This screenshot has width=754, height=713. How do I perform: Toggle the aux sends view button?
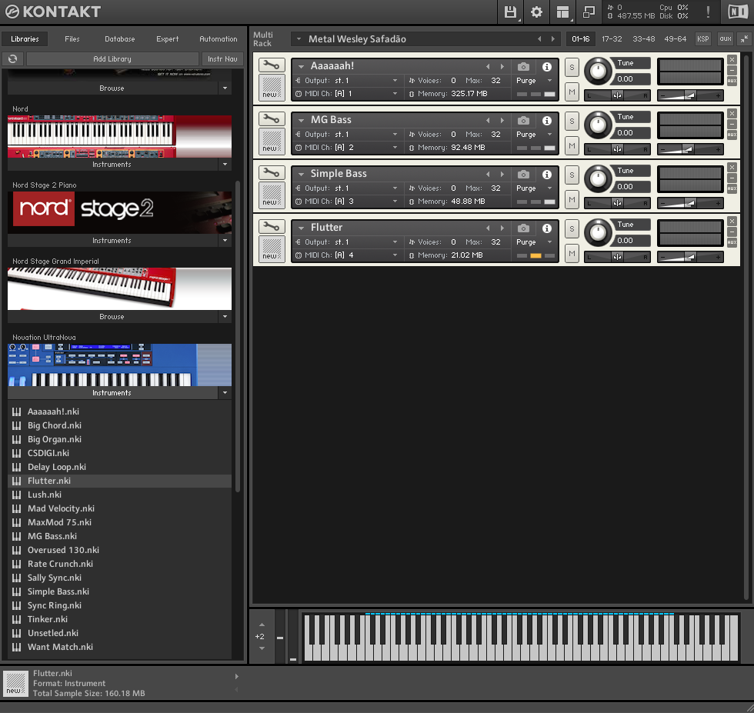pos(725,39)
